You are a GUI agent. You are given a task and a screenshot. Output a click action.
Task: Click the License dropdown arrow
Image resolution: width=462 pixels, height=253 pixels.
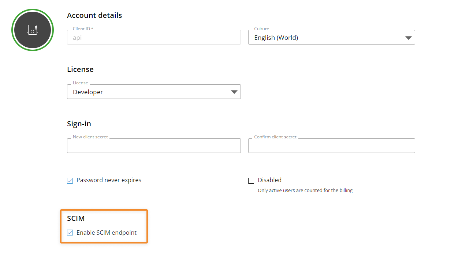(234, 92)
